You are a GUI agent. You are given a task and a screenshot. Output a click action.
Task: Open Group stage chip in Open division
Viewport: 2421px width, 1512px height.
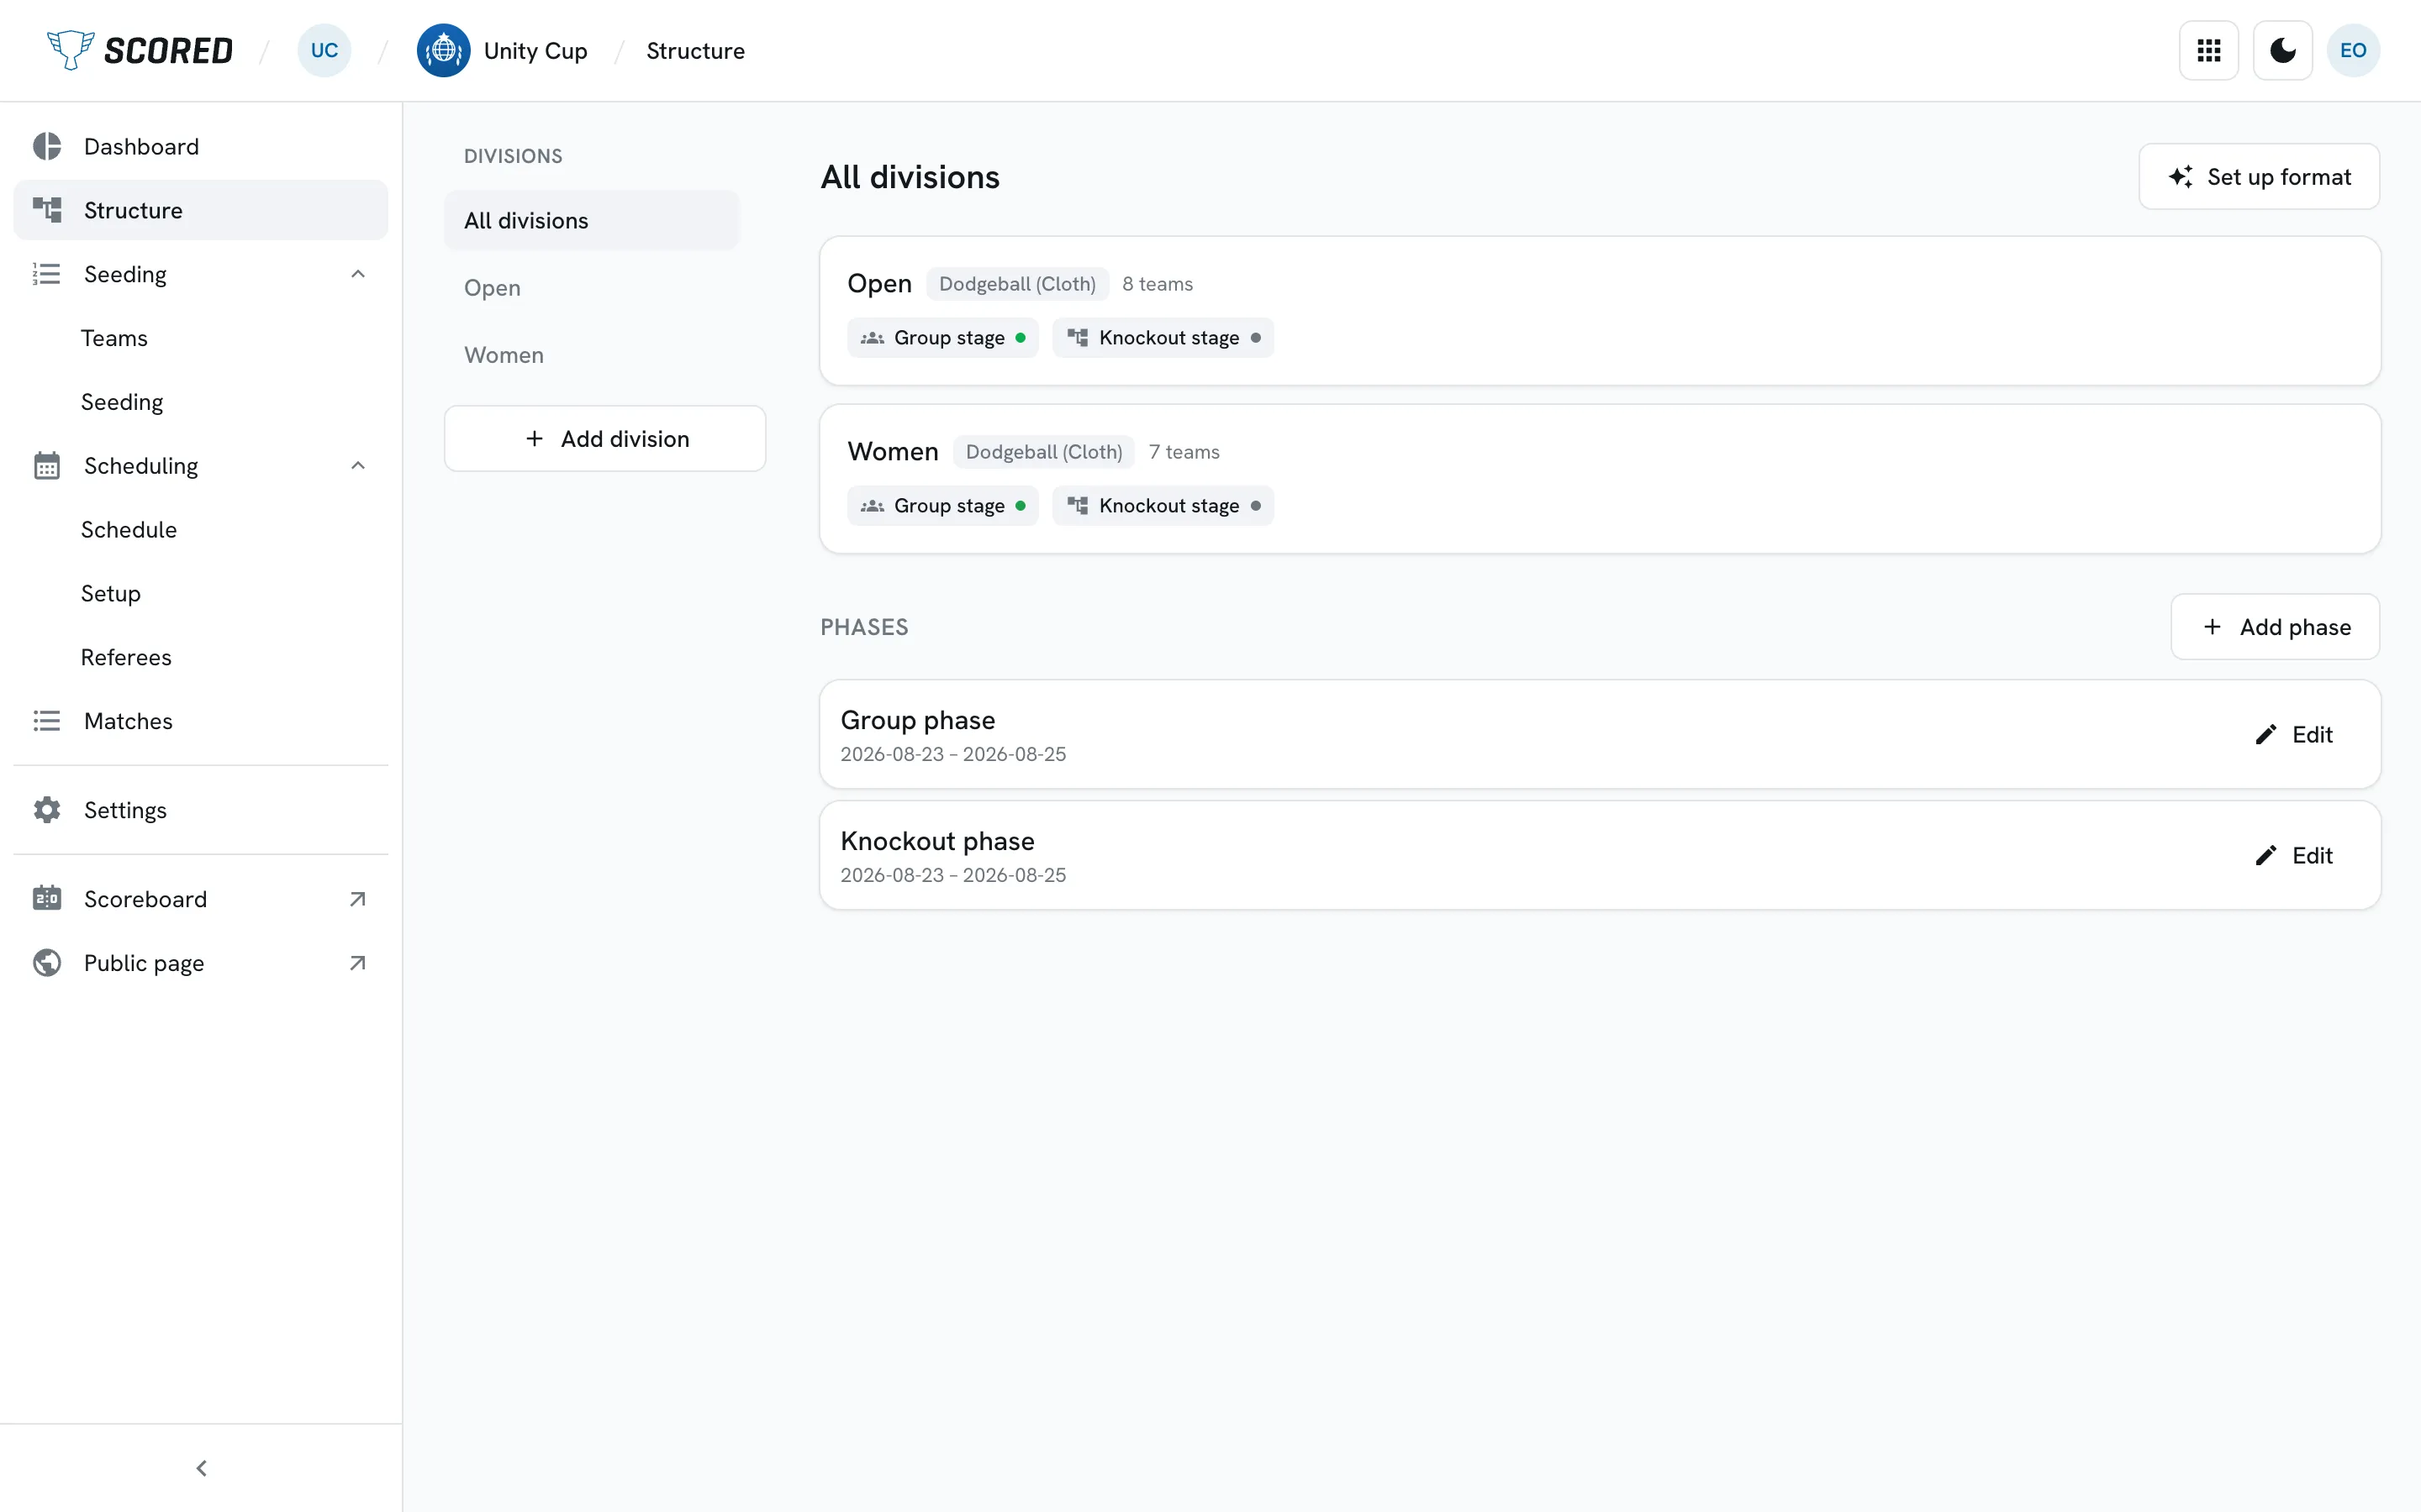942,338
